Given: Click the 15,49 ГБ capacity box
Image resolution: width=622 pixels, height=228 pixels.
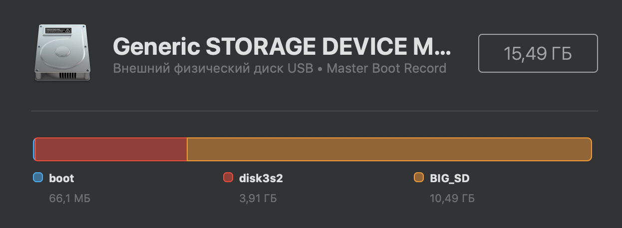Looking at the screenshot, I should (538, 53).
